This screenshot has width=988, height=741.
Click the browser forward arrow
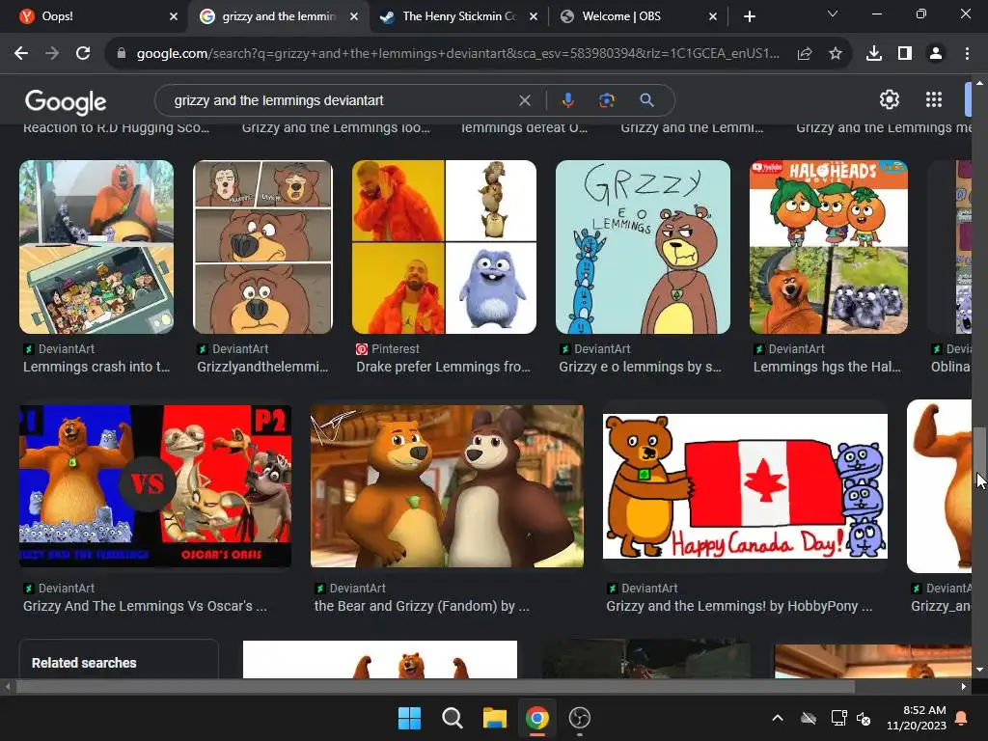(52, 54)
